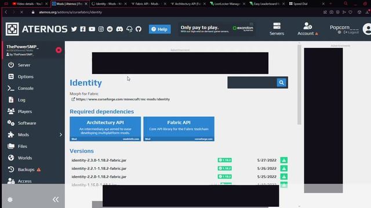371x208 pixels.
Task: Open the Aternos GitHub icon link
Action: pyautogui.click(x=139, y=29)
